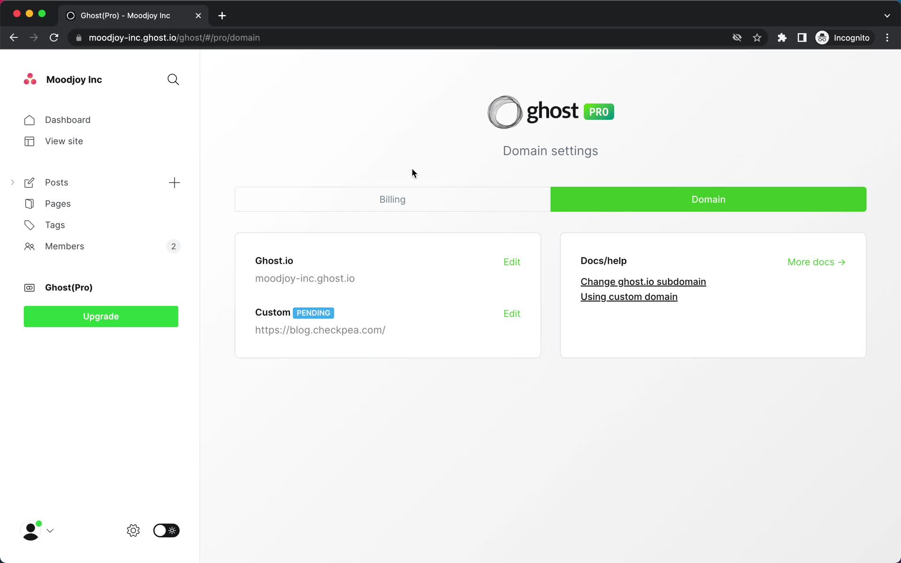Click the Pages document icon

tap(29, 204)
